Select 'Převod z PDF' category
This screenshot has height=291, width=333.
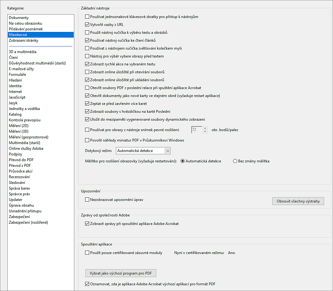(41, 166)
